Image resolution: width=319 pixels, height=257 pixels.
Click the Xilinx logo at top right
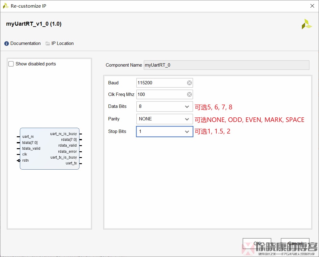(306, 24)
